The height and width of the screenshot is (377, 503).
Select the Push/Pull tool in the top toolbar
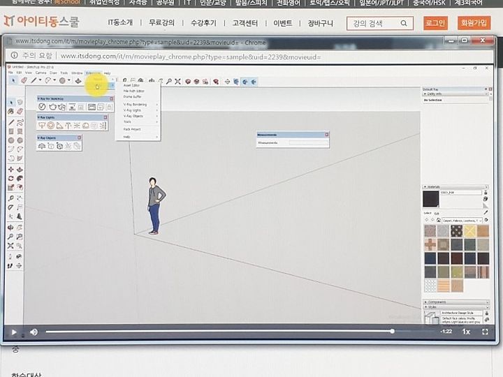[78, 81]
